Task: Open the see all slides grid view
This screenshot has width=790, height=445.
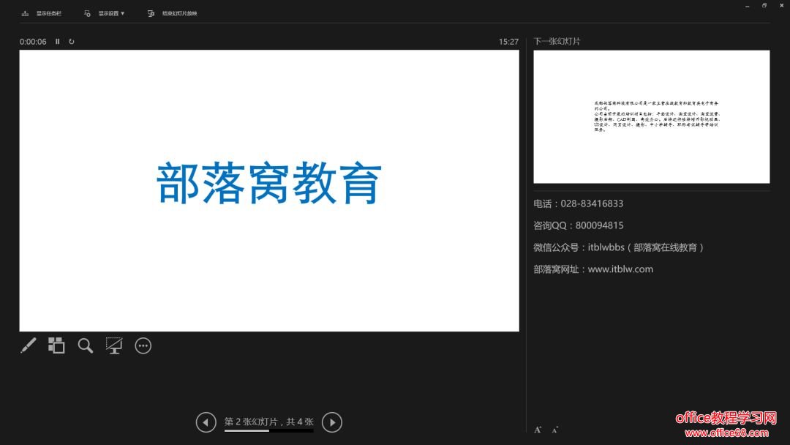Action: (56, 345)
